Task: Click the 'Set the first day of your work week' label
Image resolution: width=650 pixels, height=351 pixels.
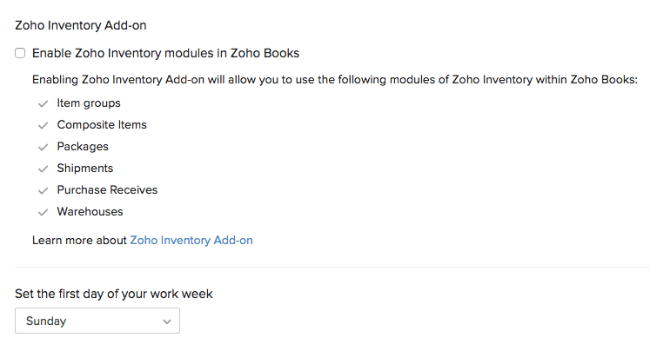Action: 114,294
